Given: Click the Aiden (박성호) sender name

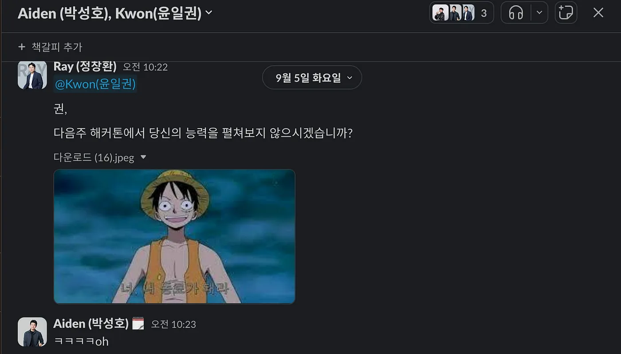Looking at the screenshot, I should click(91, 323).
